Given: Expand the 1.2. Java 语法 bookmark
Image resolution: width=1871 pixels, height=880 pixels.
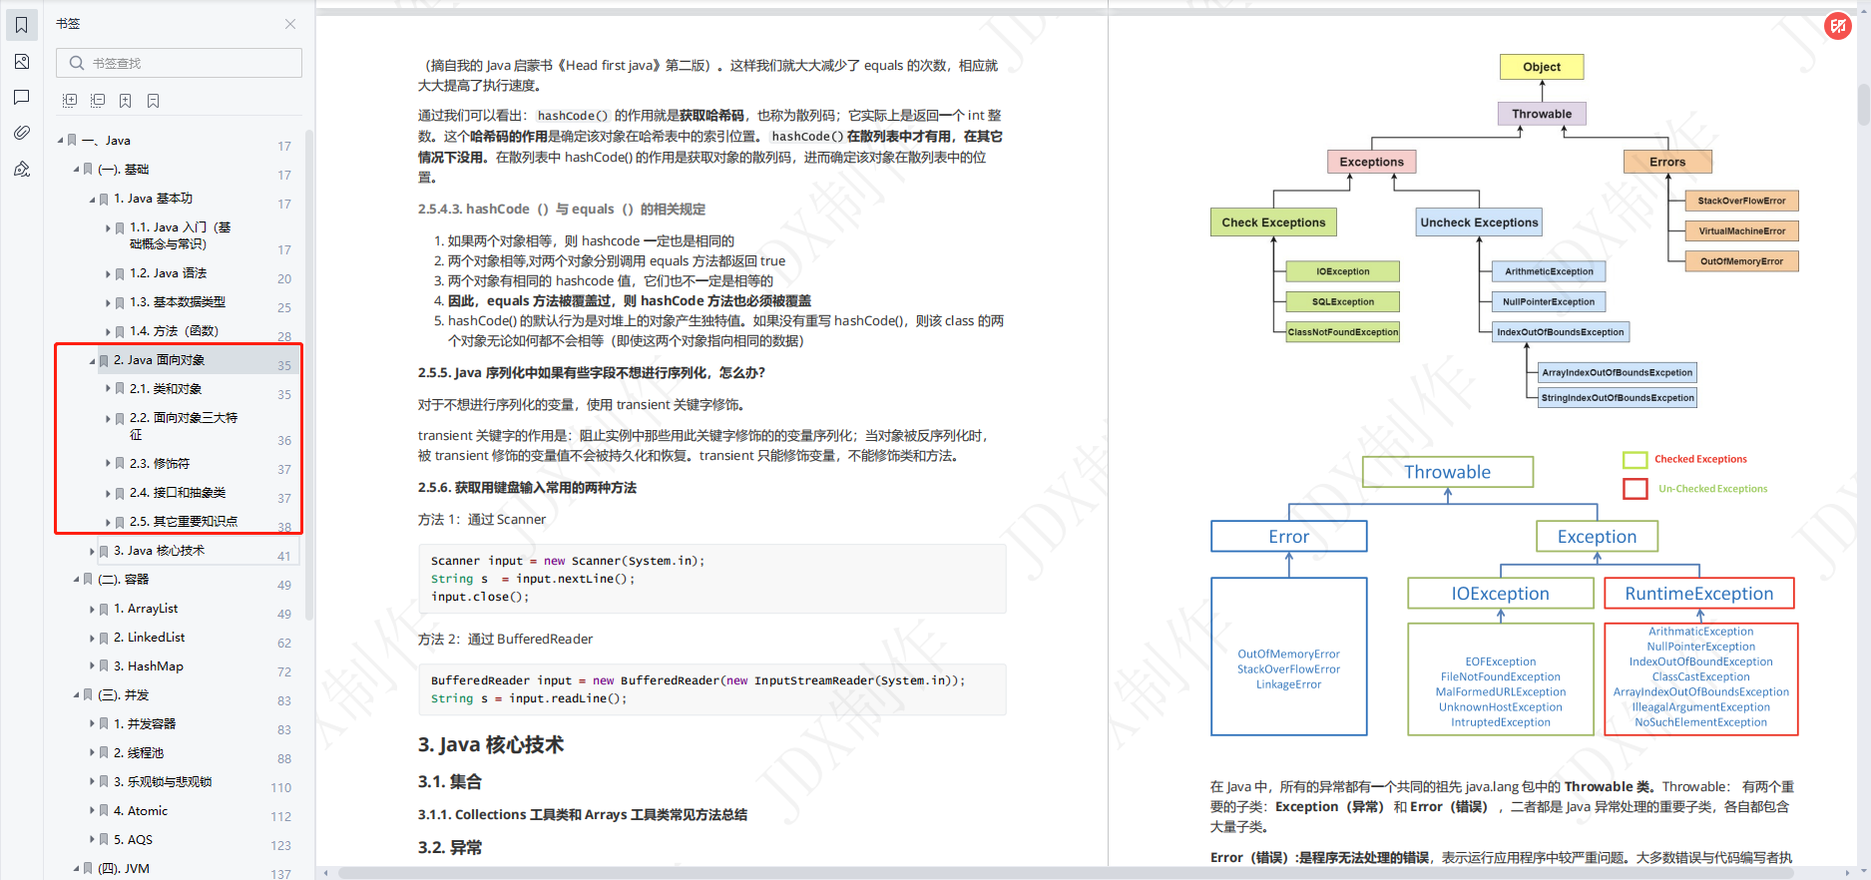Looking at the screenshot, I should pos(109,273).
